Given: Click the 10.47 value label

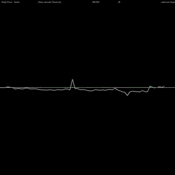Looking at the screenshot, I should pos(161,87).
